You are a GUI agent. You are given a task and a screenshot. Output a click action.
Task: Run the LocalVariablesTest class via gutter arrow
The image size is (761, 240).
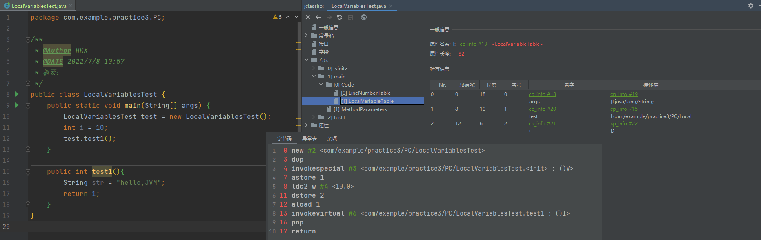(17, 94)
